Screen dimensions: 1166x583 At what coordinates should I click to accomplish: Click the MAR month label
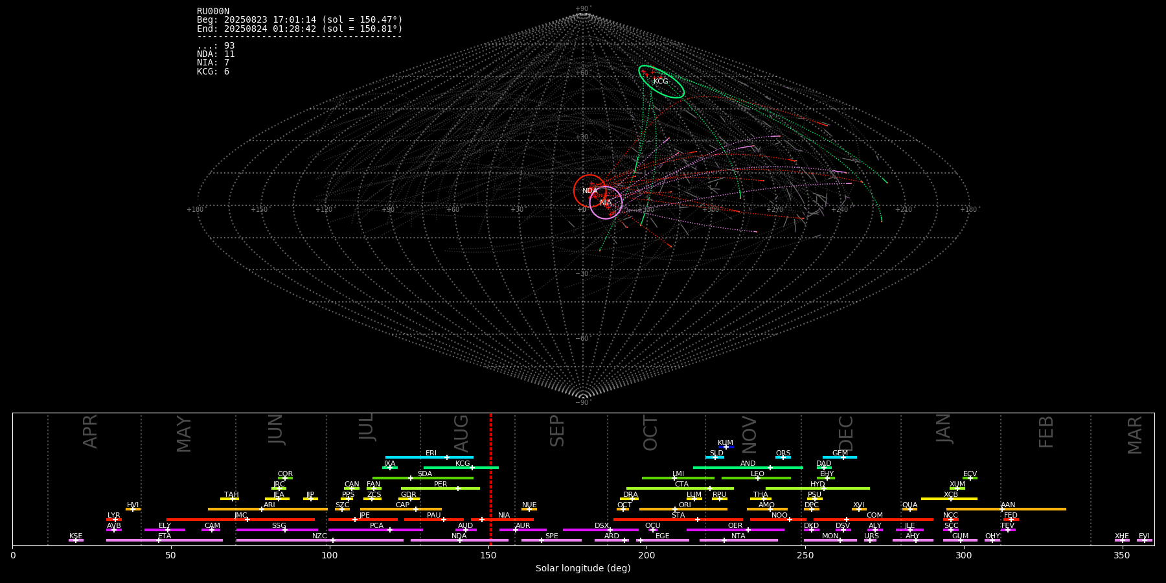pyautogui.click(x=1135, y=435)
